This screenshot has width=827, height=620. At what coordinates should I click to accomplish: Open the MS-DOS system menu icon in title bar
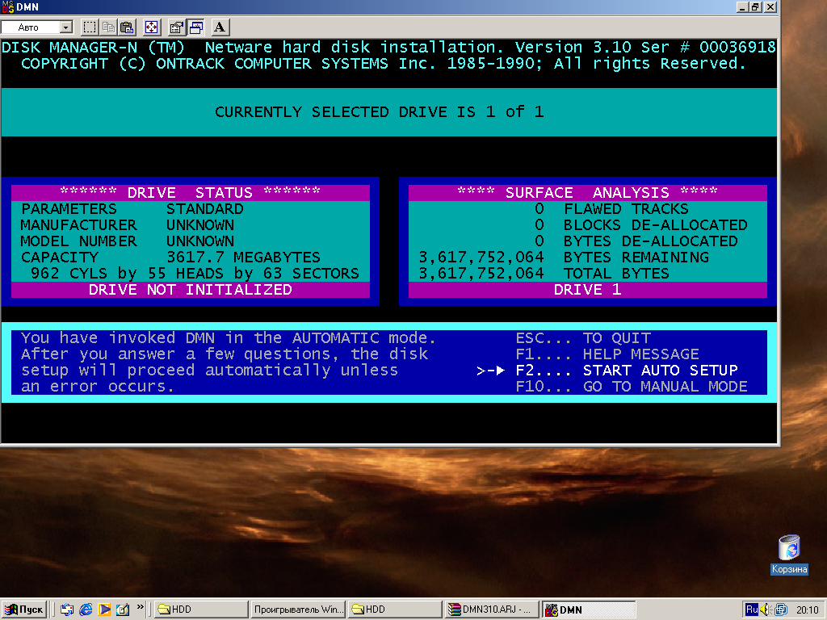9,7
